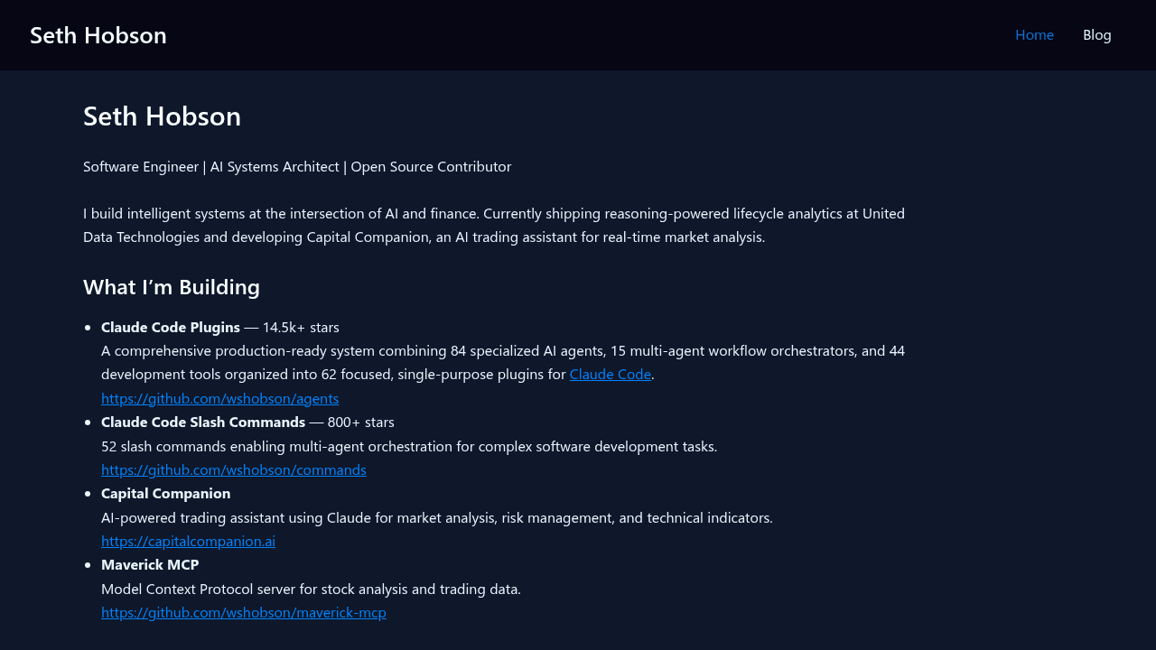The height and width of the screenshot is (650, 1156).
Task: Click the 'What I'm Building' section heading
Action: click(x=172, y=286)
